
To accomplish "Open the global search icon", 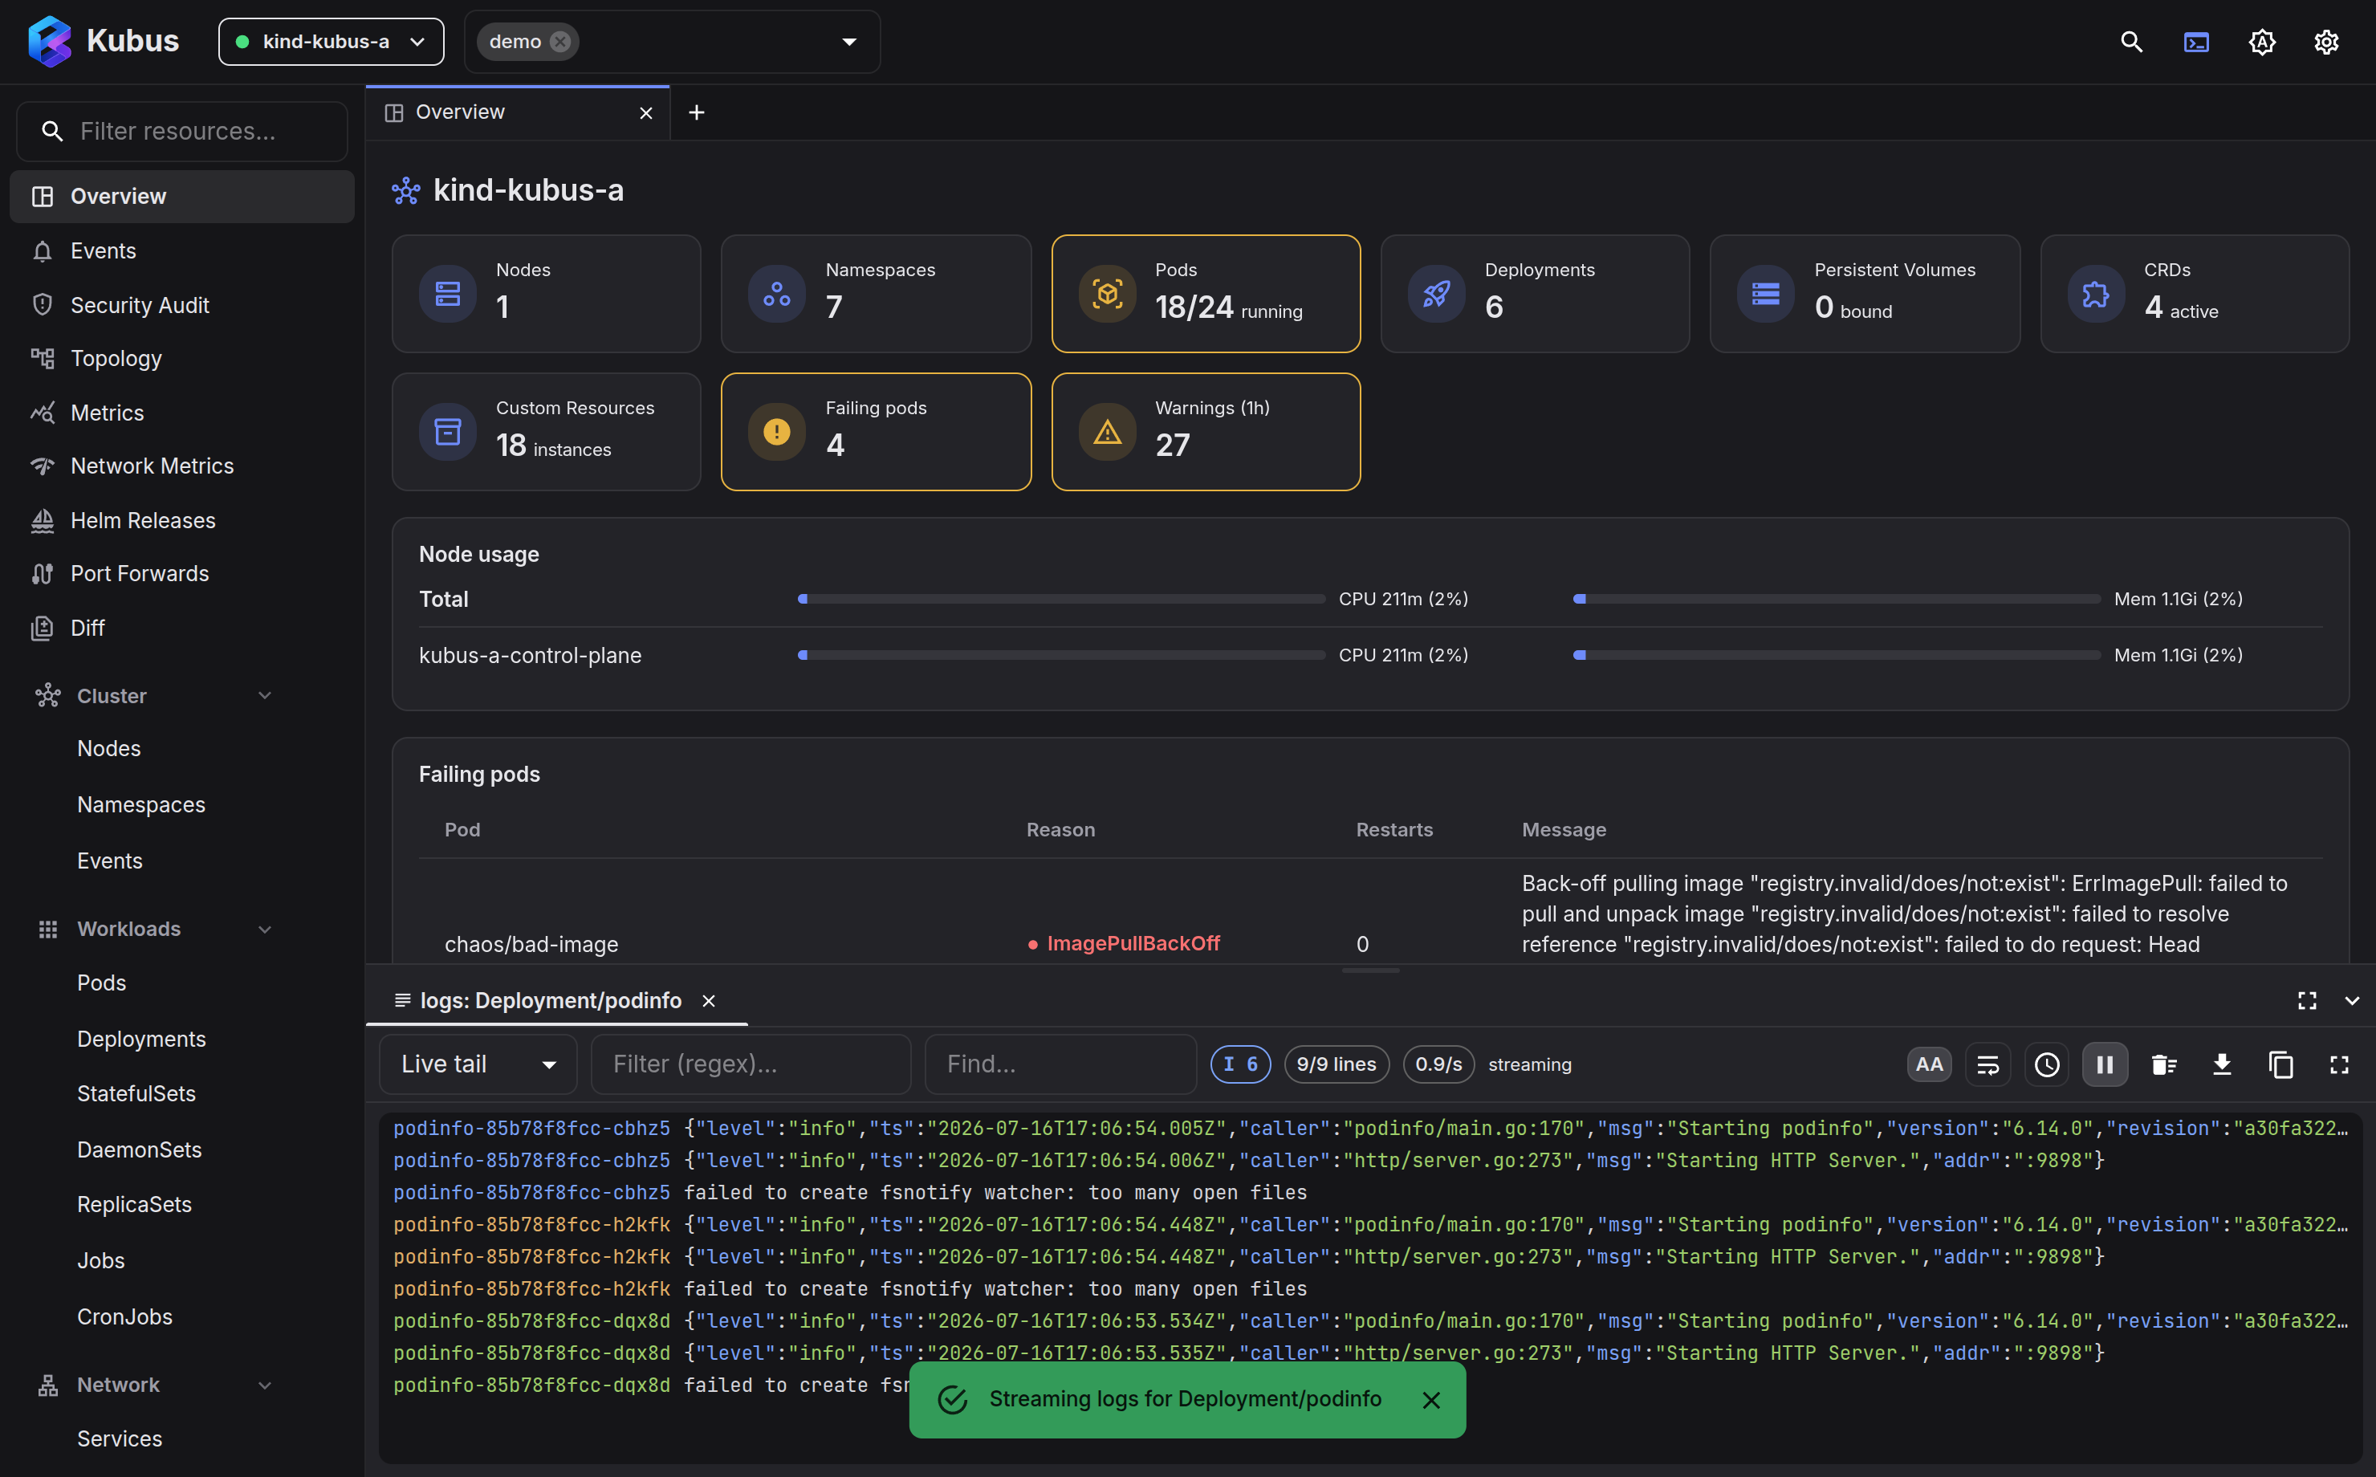I will pyautogui.click(x=2131, y=42).
